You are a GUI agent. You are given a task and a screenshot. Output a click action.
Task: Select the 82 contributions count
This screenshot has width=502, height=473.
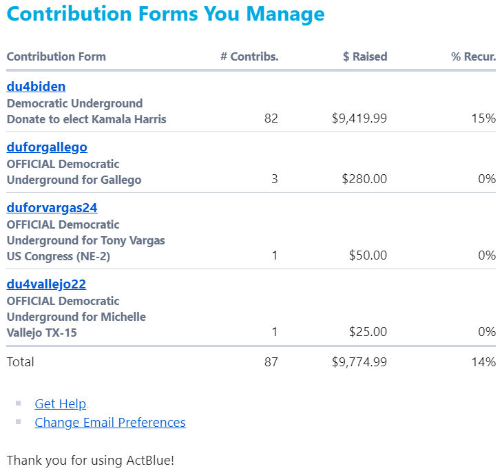[271, 118]
